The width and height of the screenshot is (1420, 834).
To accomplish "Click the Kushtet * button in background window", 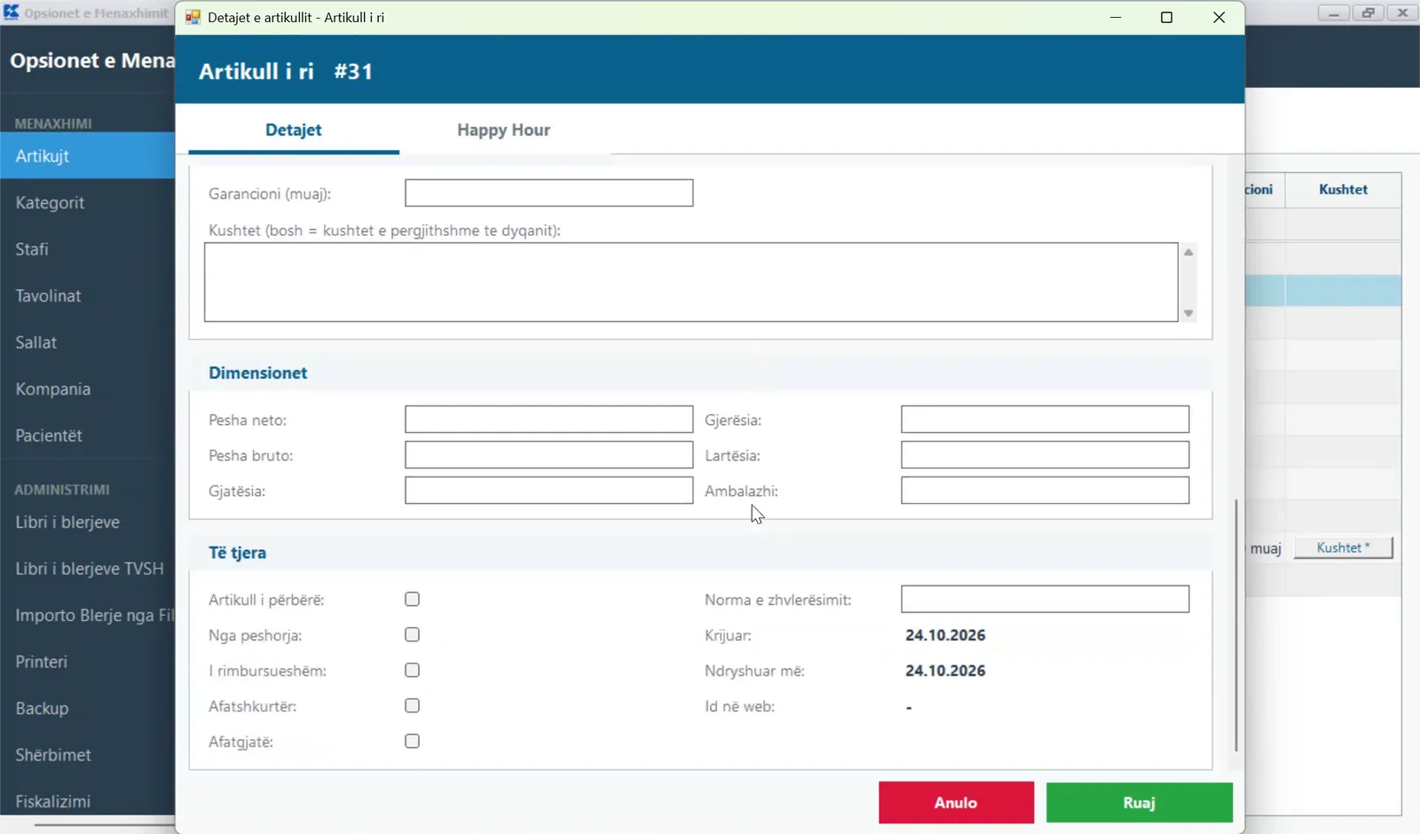I will tap(1343, 547).
